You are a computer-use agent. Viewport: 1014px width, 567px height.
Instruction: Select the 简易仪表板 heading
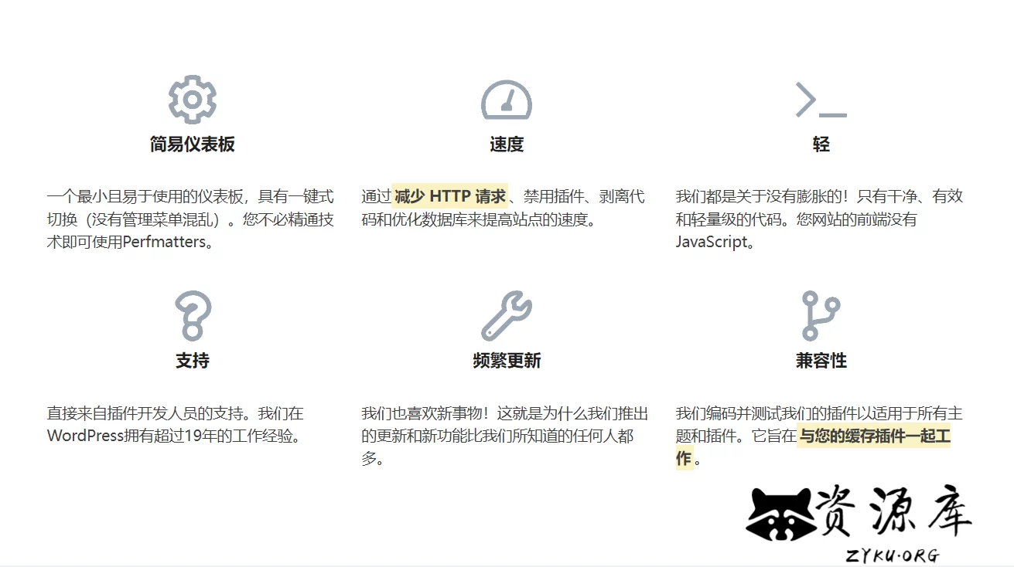(x=192, y=144)
